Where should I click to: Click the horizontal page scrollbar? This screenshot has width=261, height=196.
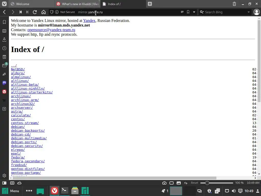114,178
